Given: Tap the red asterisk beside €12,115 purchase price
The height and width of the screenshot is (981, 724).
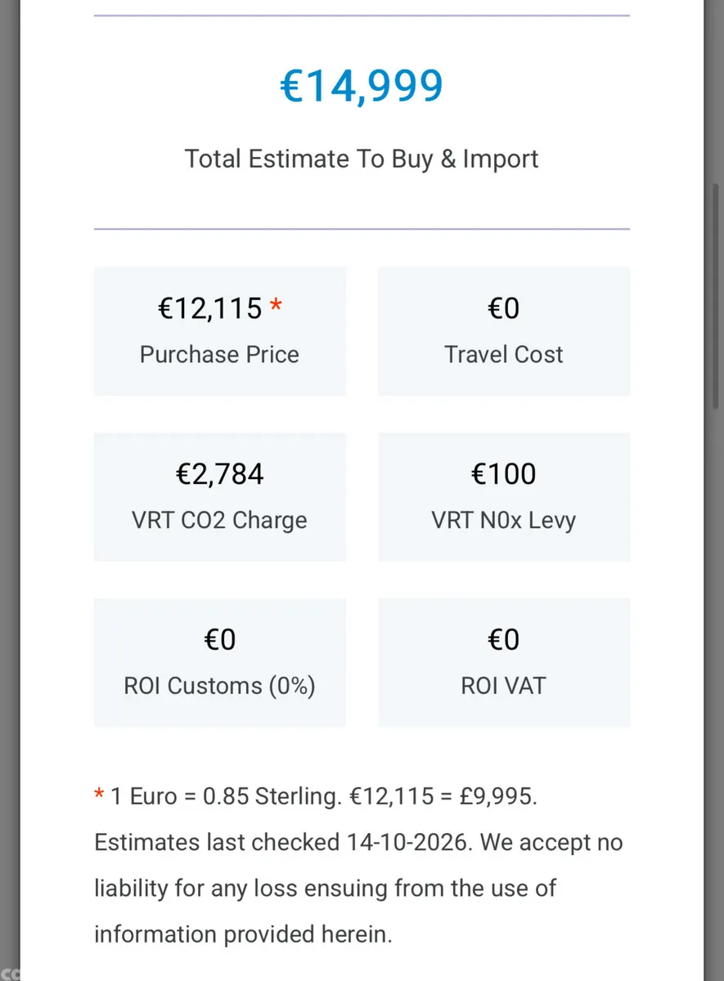Looking at the screenshot, I should tap(275, 306).
